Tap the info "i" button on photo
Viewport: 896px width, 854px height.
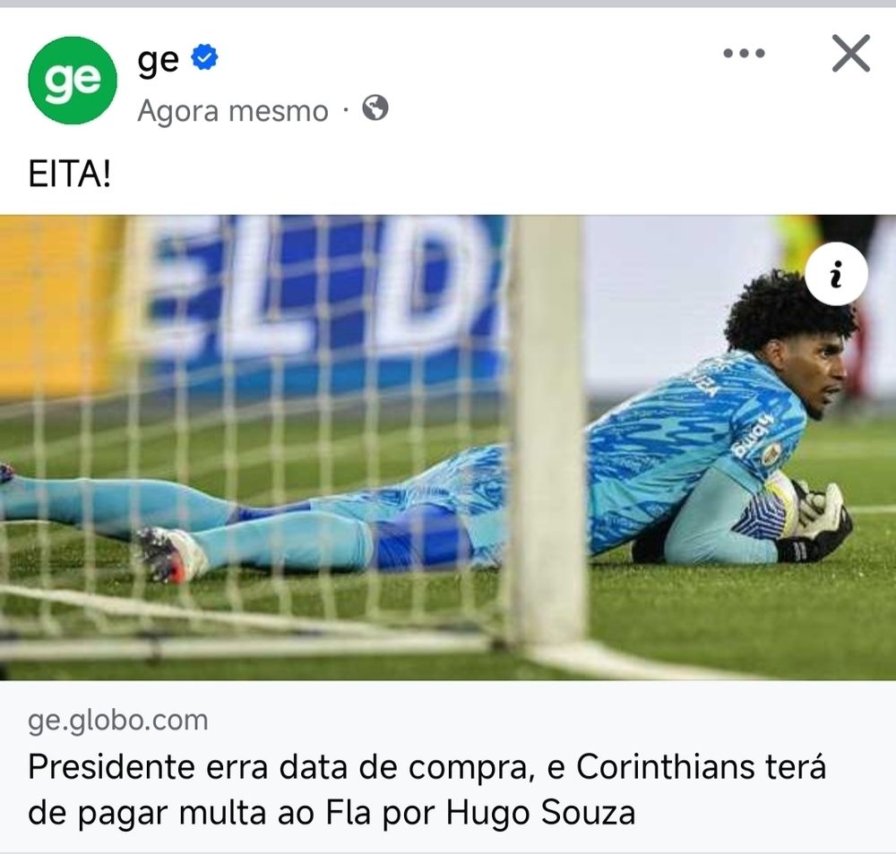837,275
